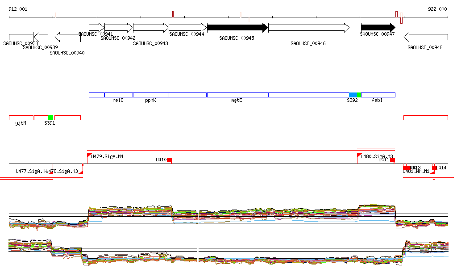Click the U479.SigA.M4 promoter flag

coord(89,155)
